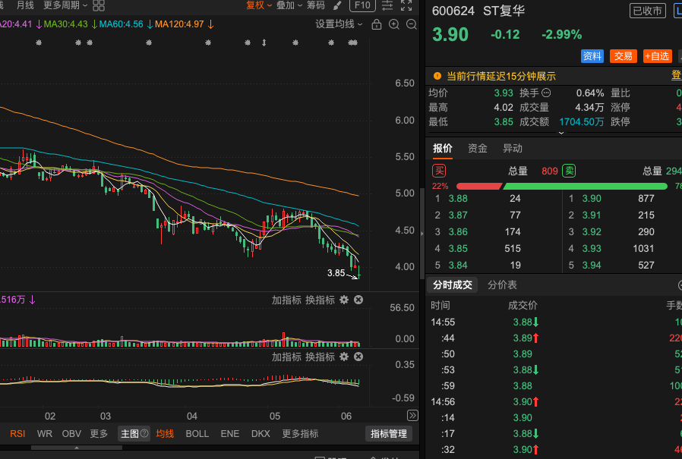The height and width of the screenshot is (459, 682).
Task: Click 指标管理 button
Action: tap(389, 434)
